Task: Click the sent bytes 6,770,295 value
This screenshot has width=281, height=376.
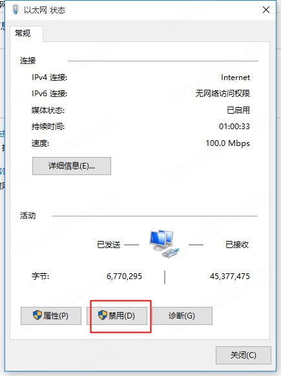Action: click(124, 277)
